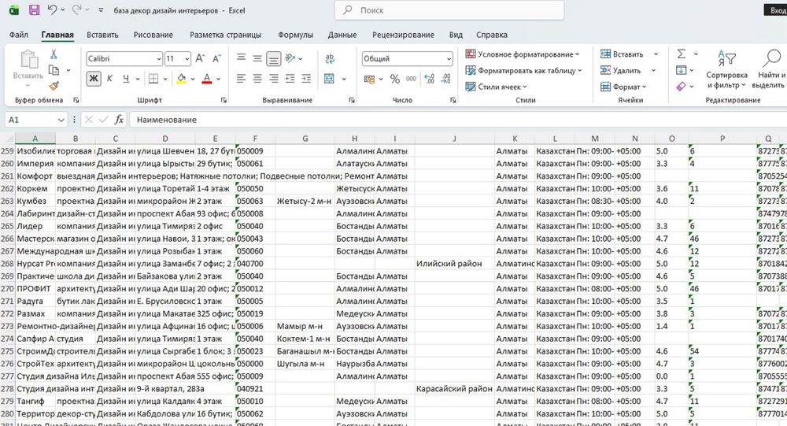Activate the Format Painter brush icon
This screenshot has height=426, width=787.
(x=54, y=86)
